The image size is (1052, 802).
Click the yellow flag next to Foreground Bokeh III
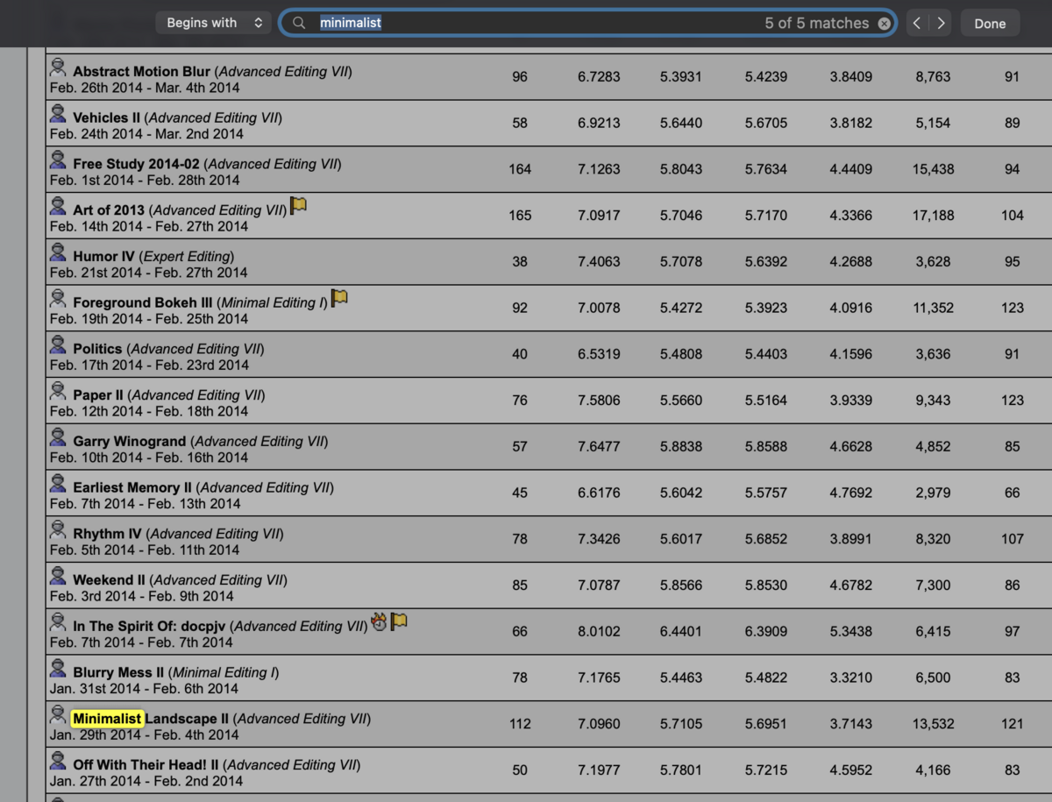tap(339, 299)
